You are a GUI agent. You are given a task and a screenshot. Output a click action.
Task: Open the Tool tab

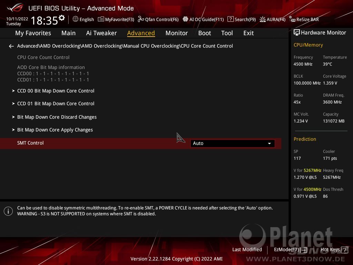[227, 33]
